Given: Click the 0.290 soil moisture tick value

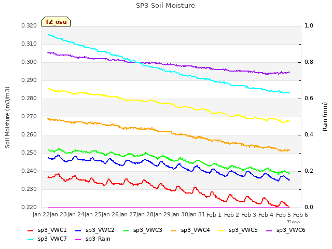Looking at the screenshot, I should (29, 80).
